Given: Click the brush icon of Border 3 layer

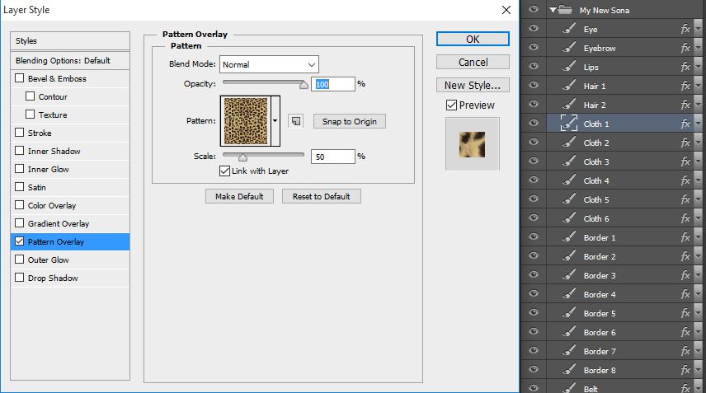Looking at the screenshot, I should (568, 275).
